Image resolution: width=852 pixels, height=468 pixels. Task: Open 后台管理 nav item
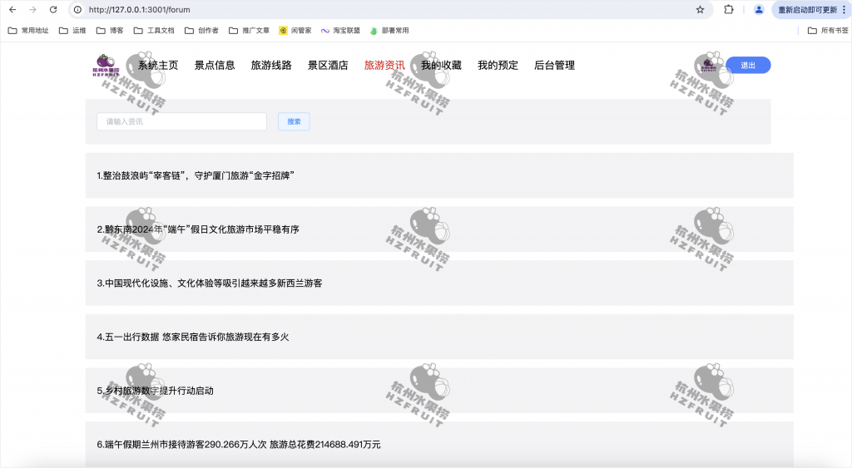point(554,65)
